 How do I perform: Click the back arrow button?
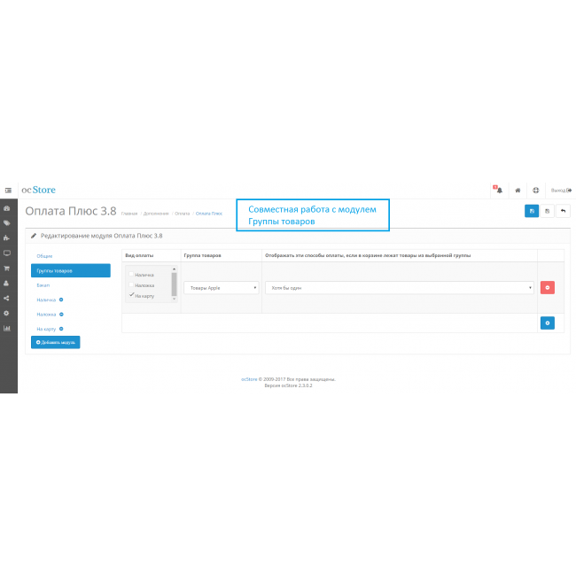click(x=563, y=211)
